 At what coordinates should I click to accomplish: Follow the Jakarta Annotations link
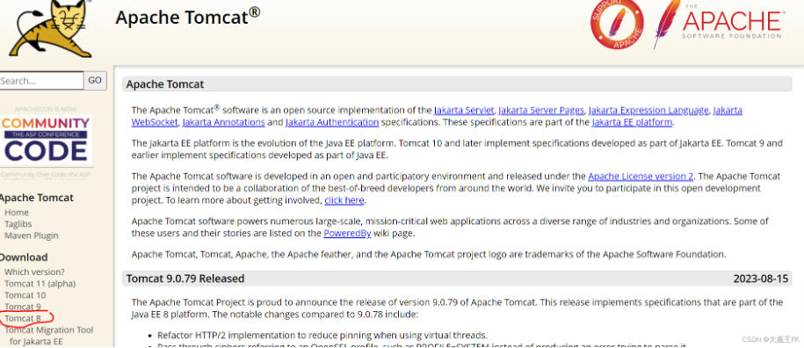[x=223, y=122]
